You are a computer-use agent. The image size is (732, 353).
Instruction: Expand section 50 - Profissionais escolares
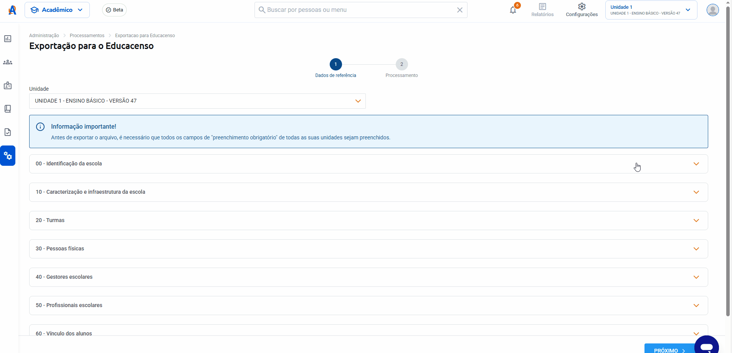point(368,305)
